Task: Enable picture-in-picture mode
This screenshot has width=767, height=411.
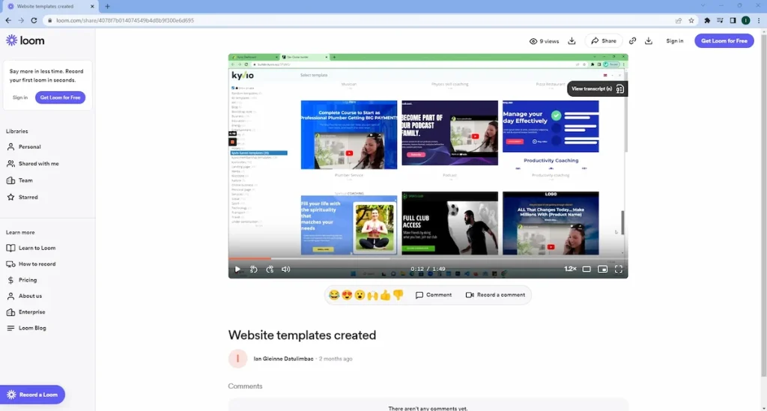Action: pyautogui.click(x=602, y=269)
